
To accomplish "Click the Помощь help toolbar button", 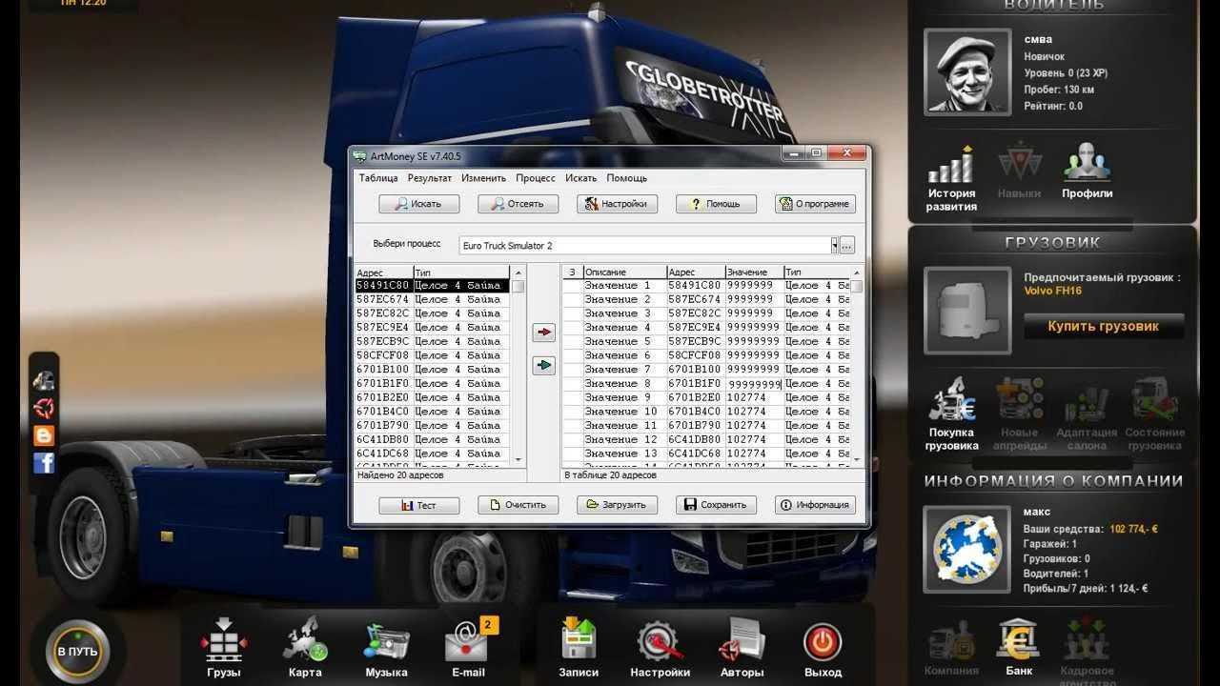I will click(716, 204).
